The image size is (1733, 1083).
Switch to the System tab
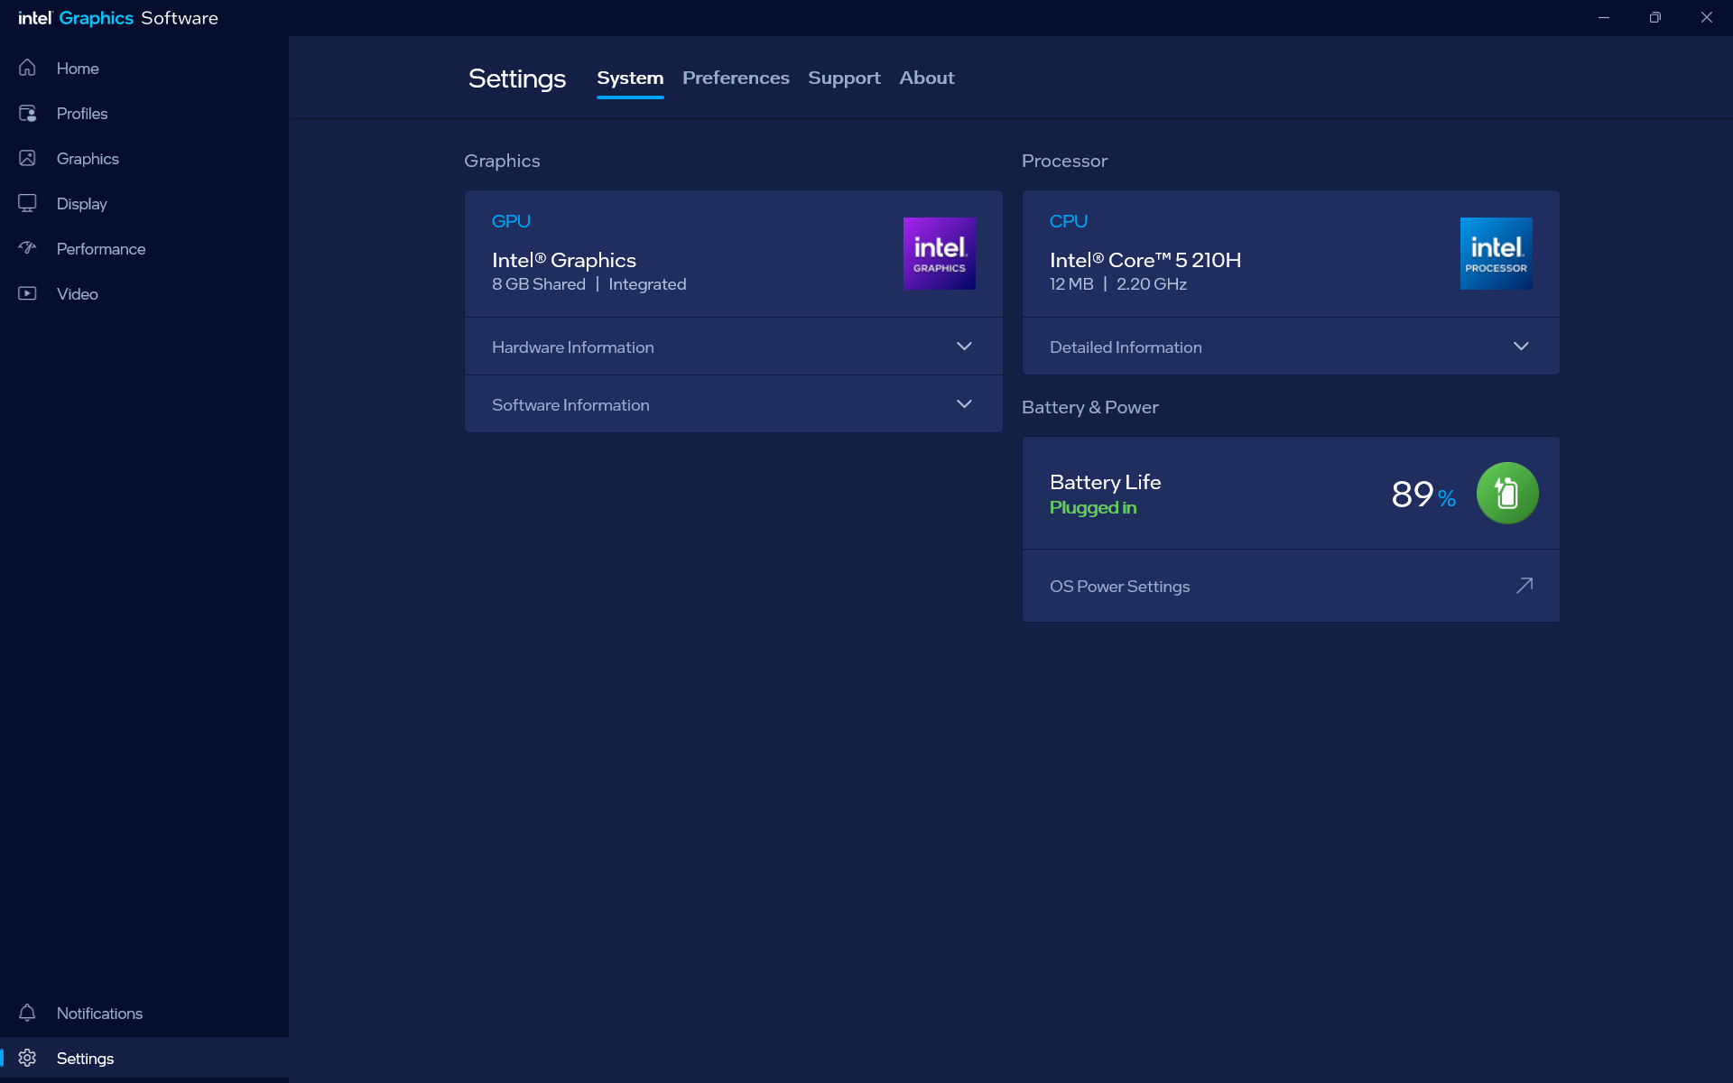630,79
